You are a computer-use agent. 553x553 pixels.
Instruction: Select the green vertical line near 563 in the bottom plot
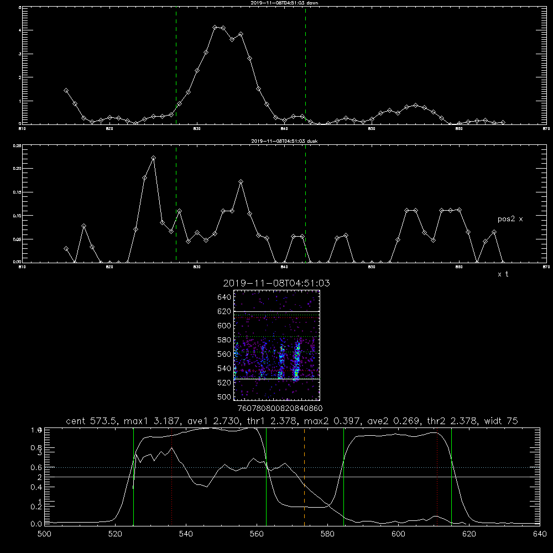[267, 477]
